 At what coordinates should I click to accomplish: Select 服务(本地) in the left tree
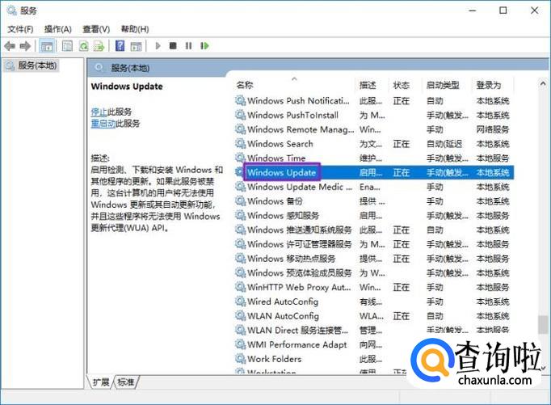tap(37, 65)
